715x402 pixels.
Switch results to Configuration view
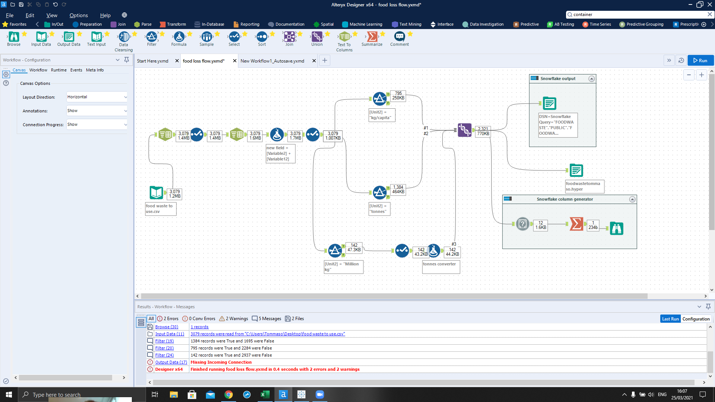[x=696, y=319]
